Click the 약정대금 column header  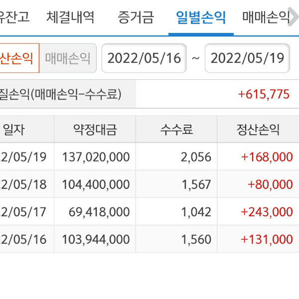[x=95, y=130]
